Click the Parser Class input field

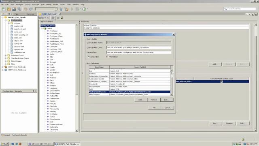pyautogui.click(x=139, y=52)
